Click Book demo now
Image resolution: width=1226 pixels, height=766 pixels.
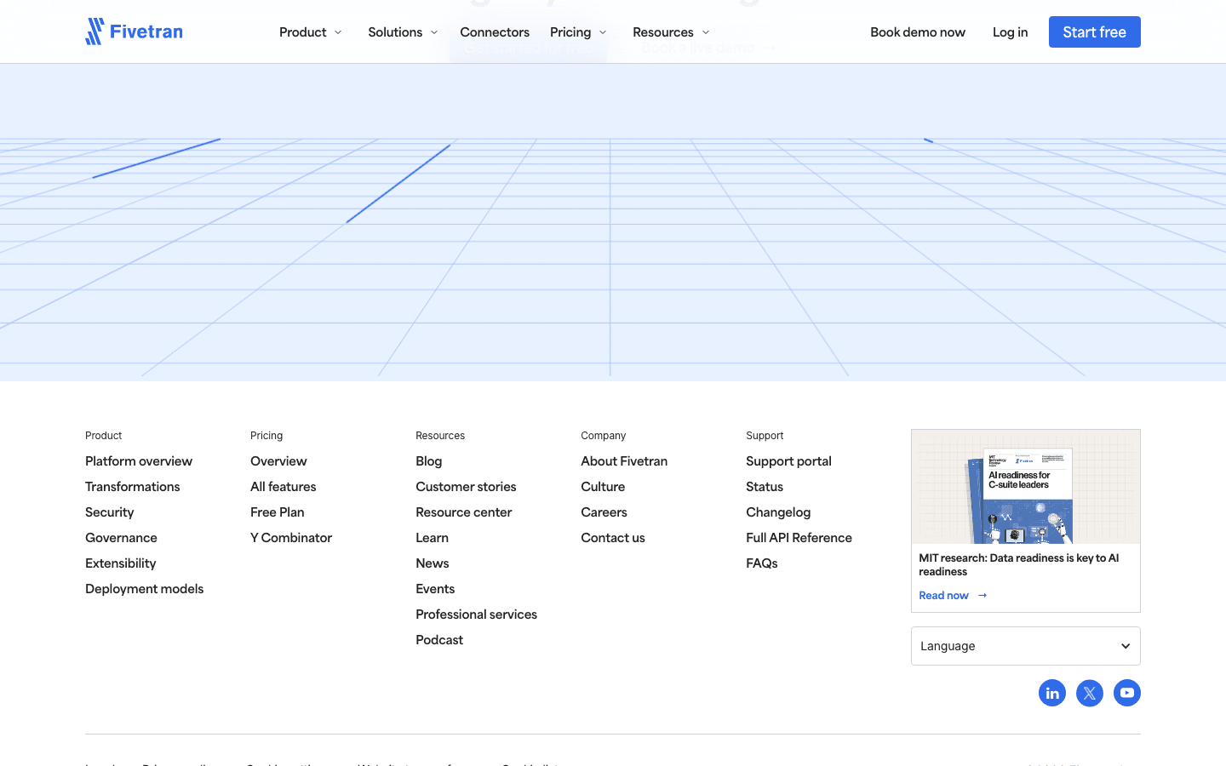pos(918,31)
